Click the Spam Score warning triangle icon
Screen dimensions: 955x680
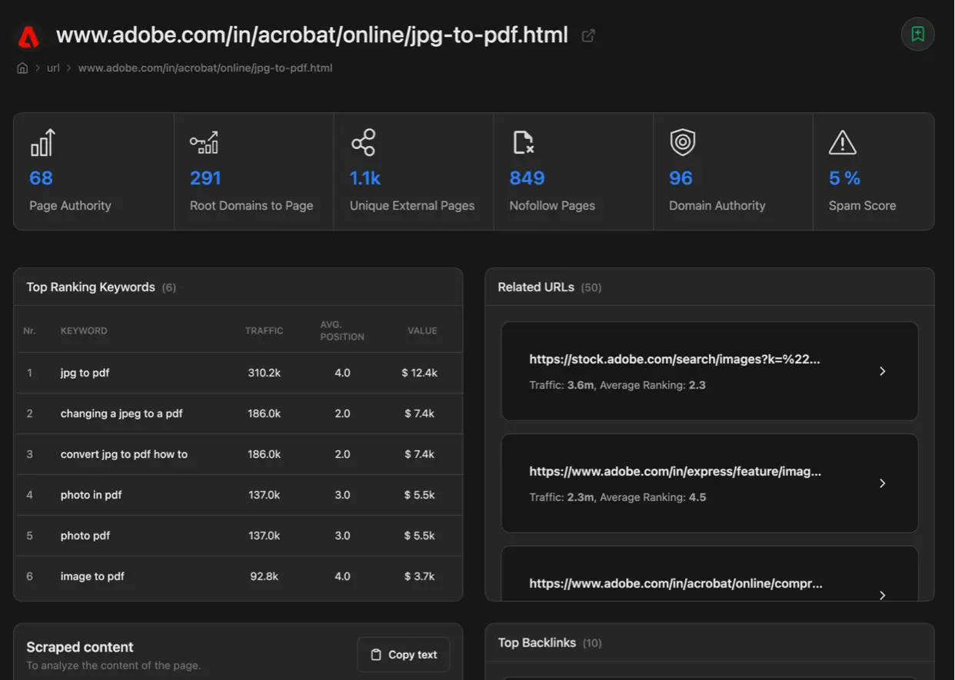pos(842,142)
